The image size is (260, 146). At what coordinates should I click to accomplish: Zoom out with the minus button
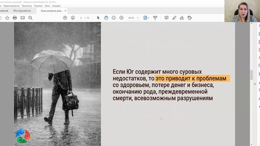click(114, 18)
